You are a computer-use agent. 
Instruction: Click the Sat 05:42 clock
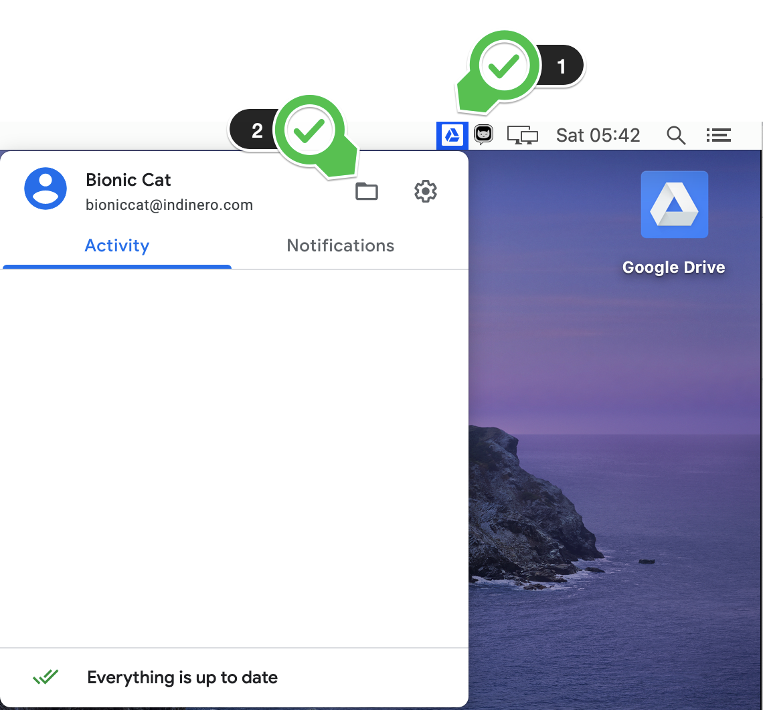pos(598,135)
